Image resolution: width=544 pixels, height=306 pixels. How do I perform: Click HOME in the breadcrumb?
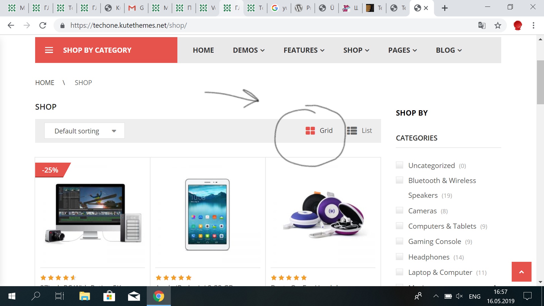[45, 83]
